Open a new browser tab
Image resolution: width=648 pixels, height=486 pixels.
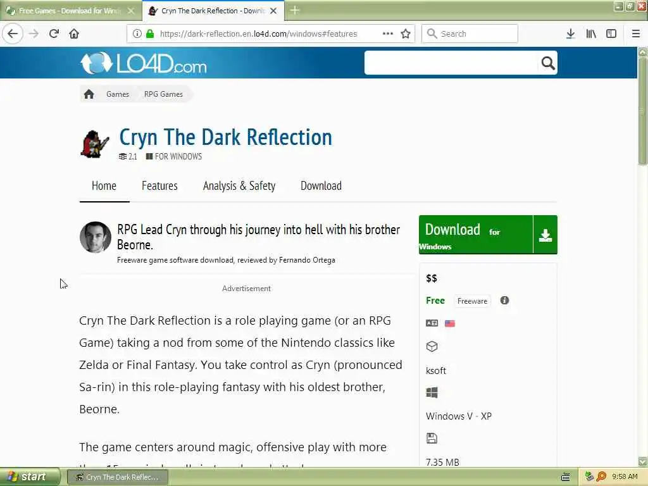[295, 10]
